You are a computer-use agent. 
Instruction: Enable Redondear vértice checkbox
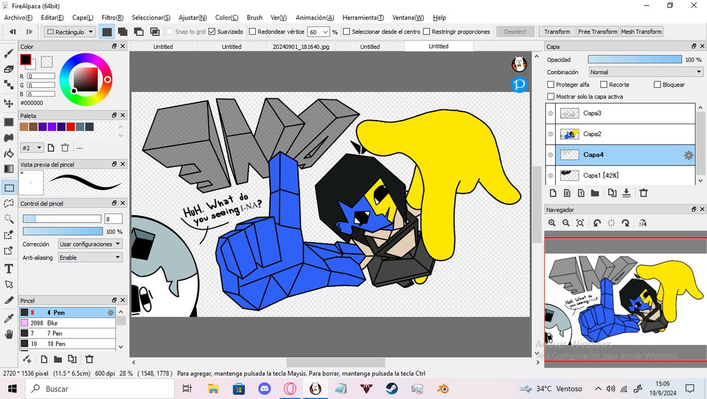click(252, 32)
